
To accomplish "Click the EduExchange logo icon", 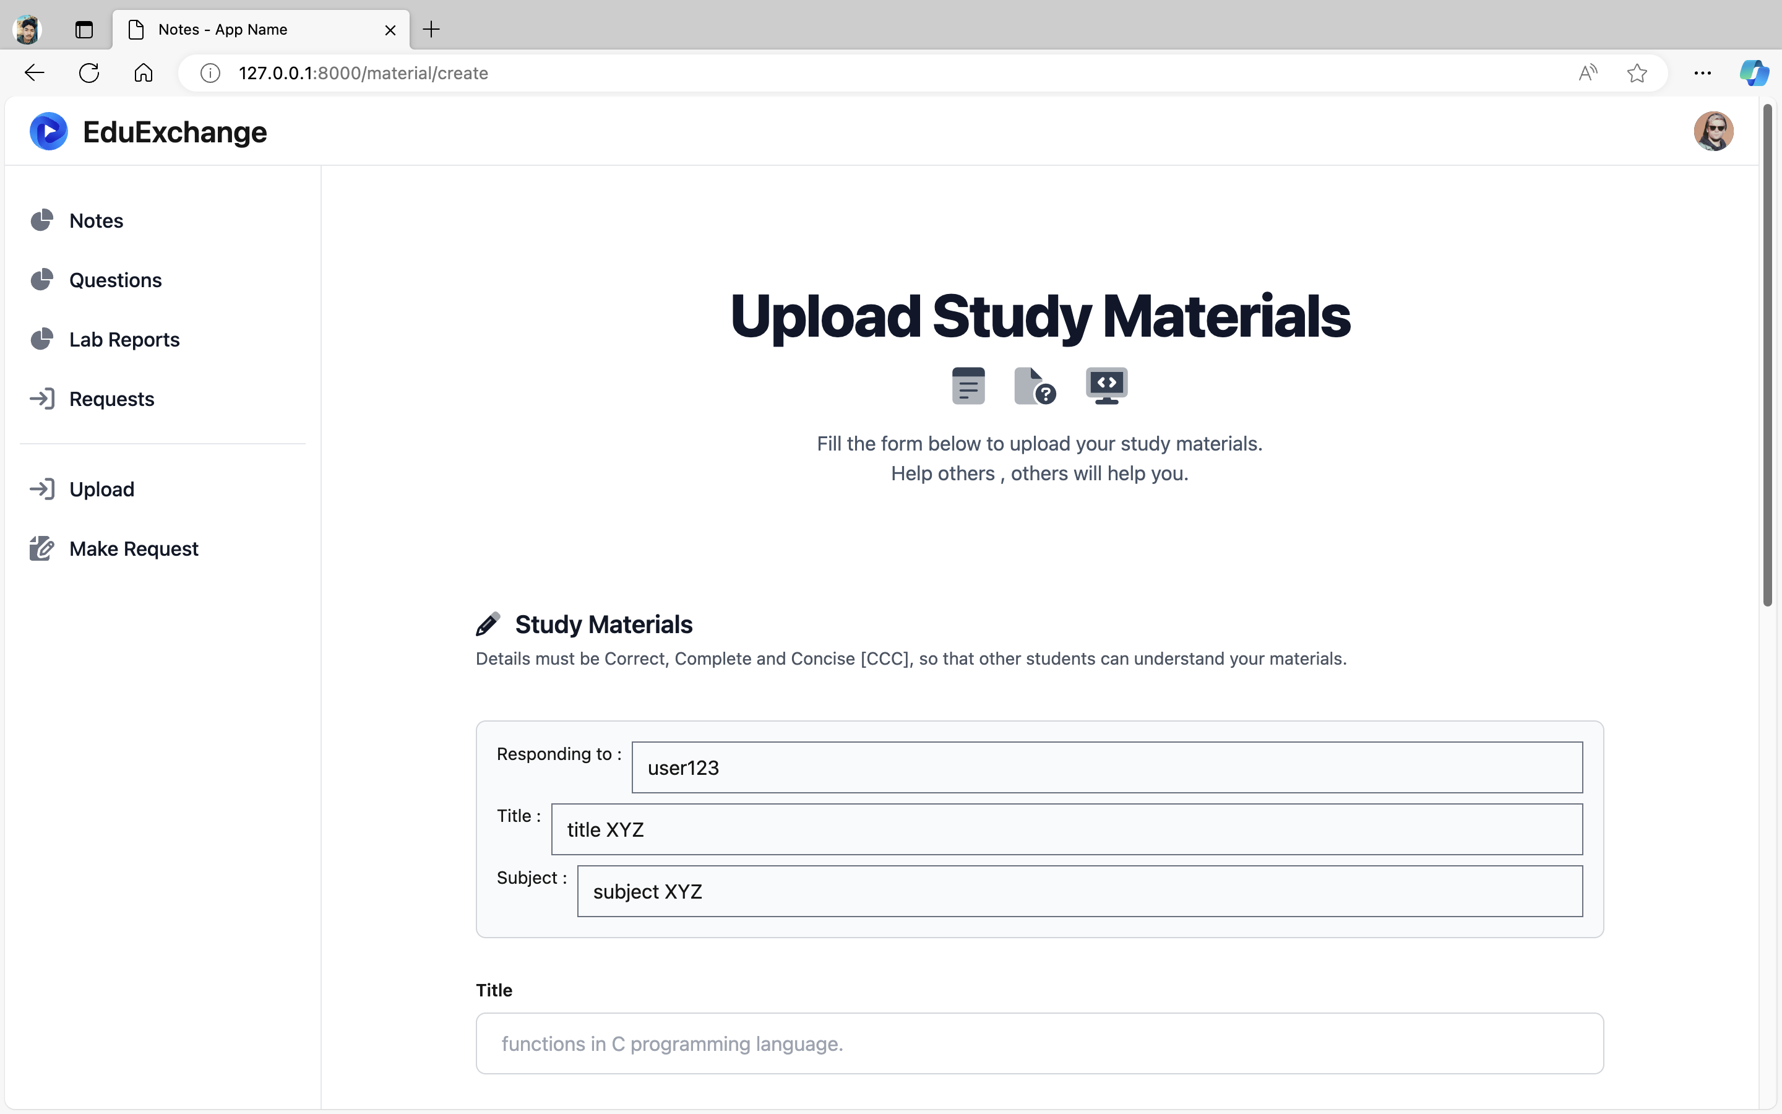I will pos(49,132).
